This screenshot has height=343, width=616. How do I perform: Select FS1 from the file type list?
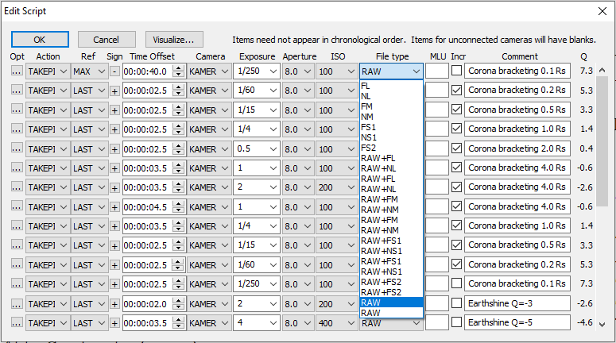click(370, 126)
